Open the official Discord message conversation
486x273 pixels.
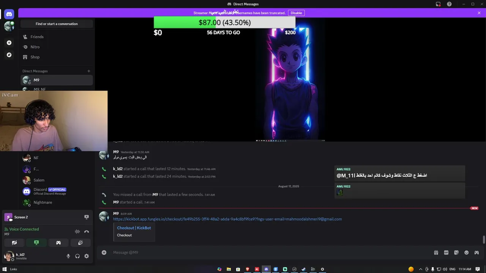coord(57,191)
